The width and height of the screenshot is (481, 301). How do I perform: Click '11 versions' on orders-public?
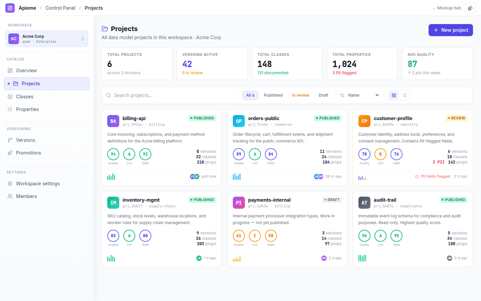point(331,152)
